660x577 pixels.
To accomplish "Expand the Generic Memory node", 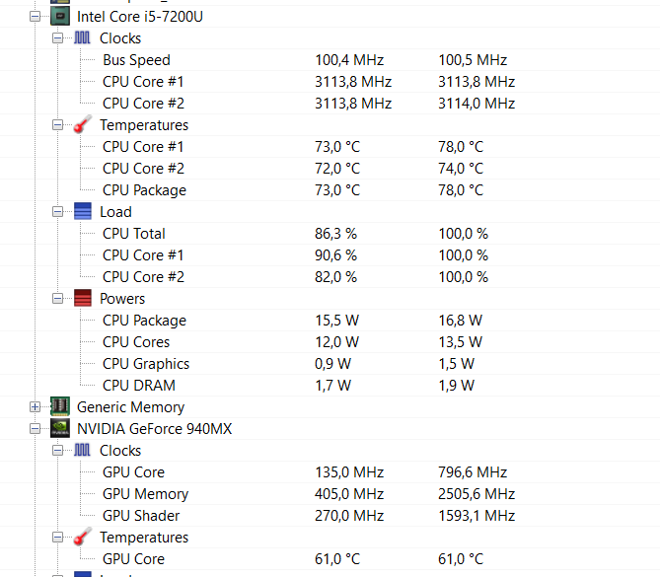I will [36, 406].
